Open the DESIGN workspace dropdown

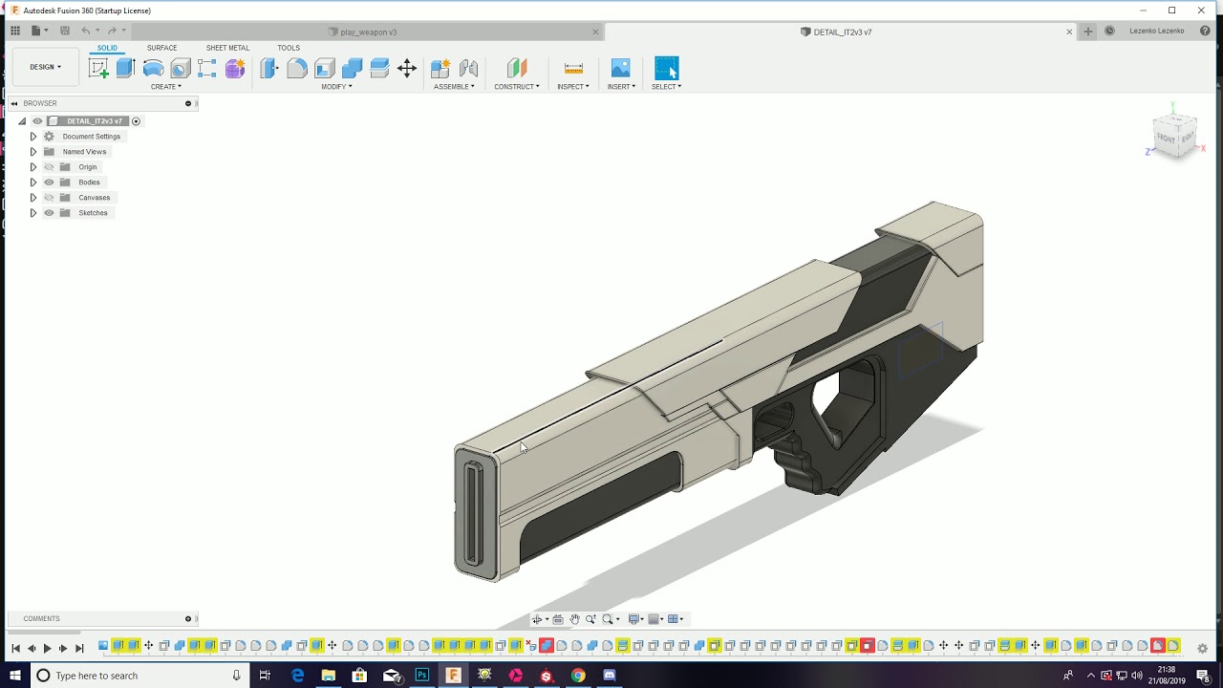click(x=45, y=67)
